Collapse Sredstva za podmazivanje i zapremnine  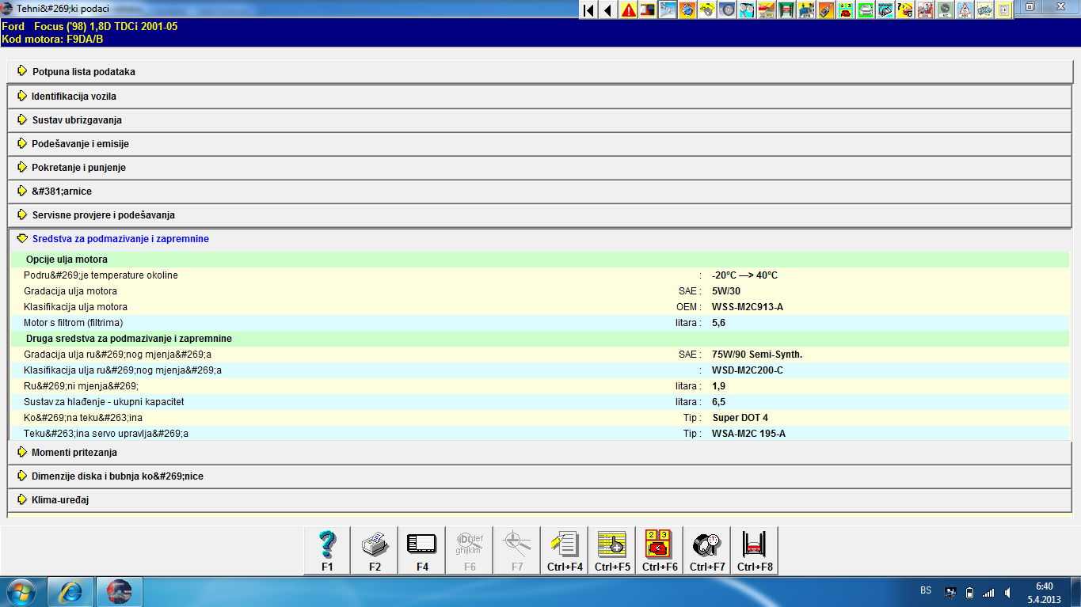[x=540, y=238]
